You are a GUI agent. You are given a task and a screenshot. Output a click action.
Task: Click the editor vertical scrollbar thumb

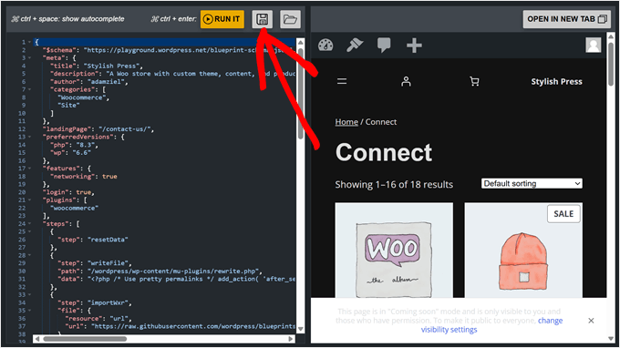(301, 93)
